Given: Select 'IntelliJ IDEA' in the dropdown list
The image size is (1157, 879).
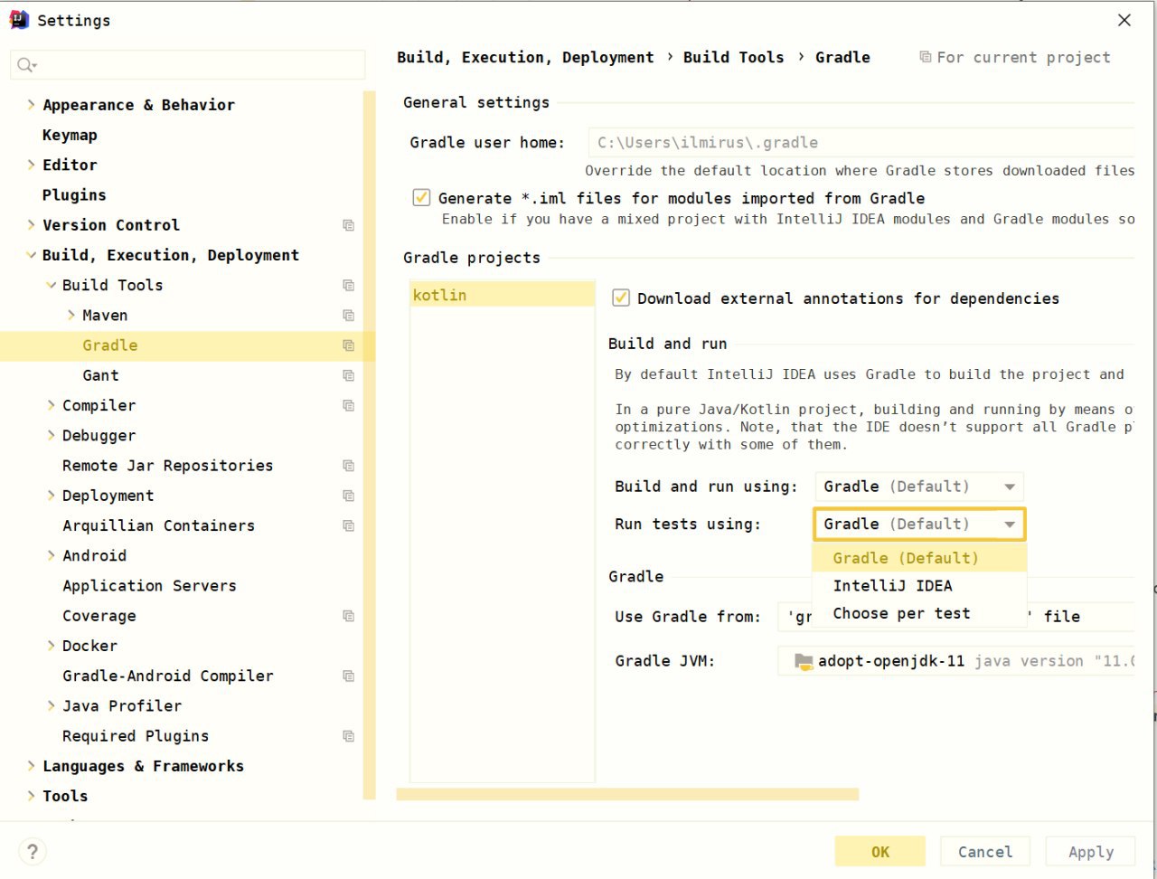Looking at the screenshot, I should coord(919,586).
